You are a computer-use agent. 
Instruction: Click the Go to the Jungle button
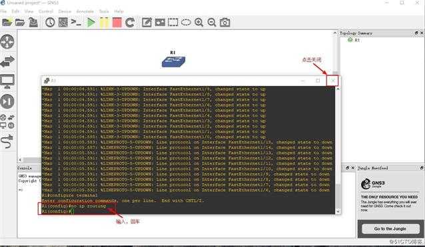pyautogui.click(x=390, y=228)
